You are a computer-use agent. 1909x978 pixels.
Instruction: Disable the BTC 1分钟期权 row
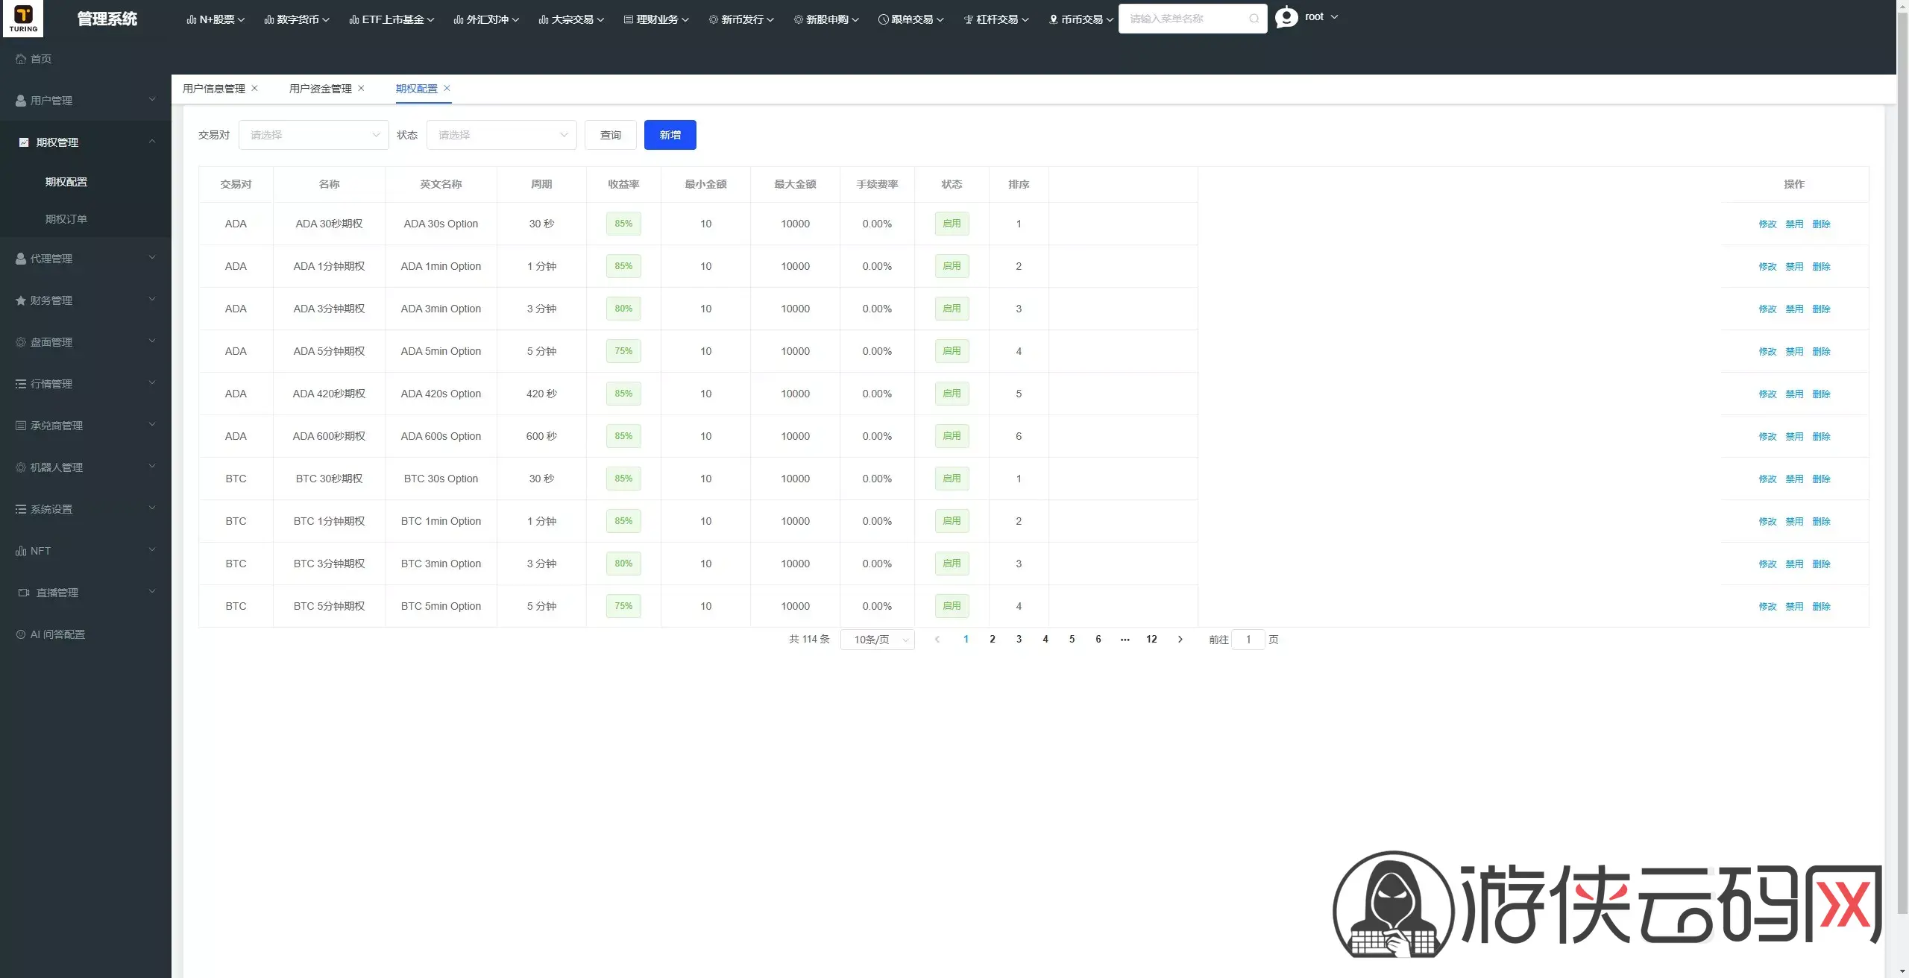(1793, 521)
